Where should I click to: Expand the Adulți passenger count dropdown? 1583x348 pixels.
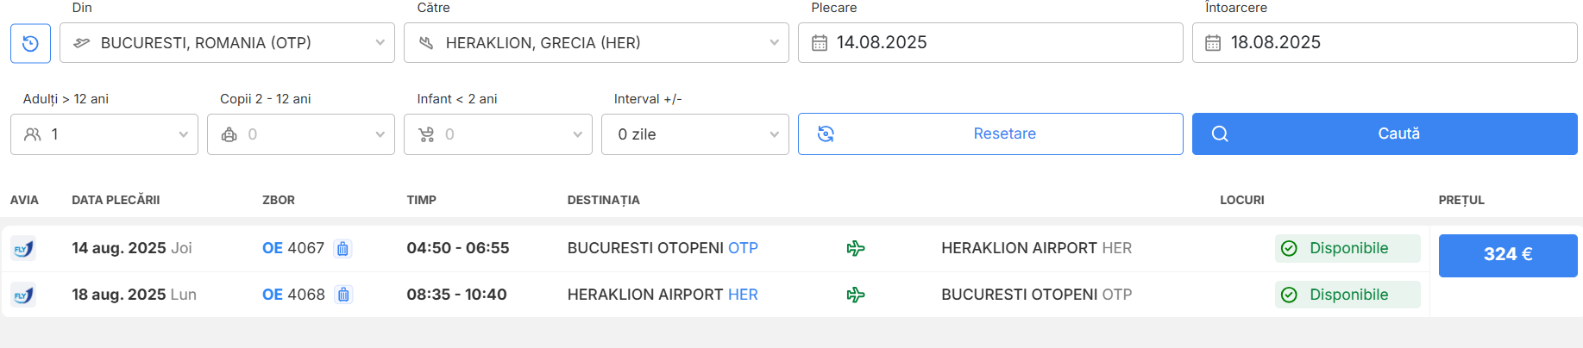[x=104, y=134]
